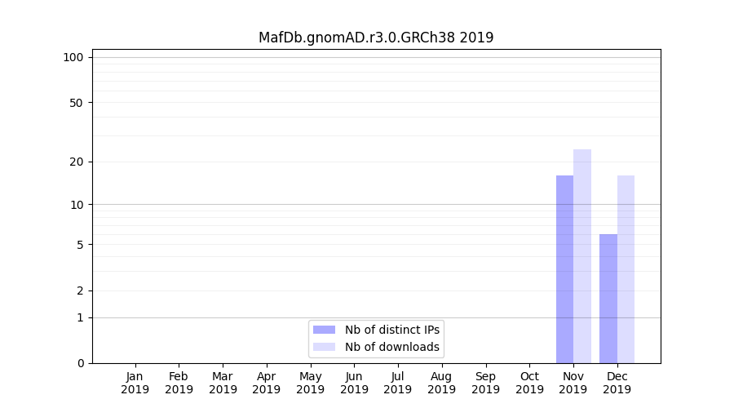Click the Mar 2019 x-axis label

[223, 383]
